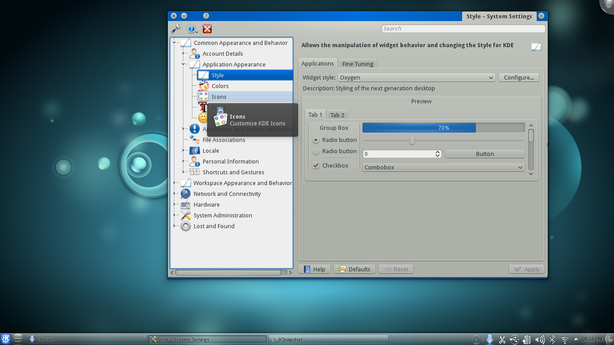
Task: Click the Apply button
Action: [527, 269]
